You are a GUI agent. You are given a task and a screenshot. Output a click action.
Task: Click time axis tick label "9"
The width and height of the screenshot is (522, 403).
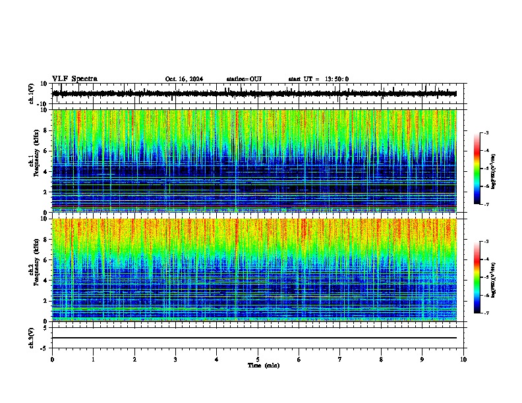[422, 360]
